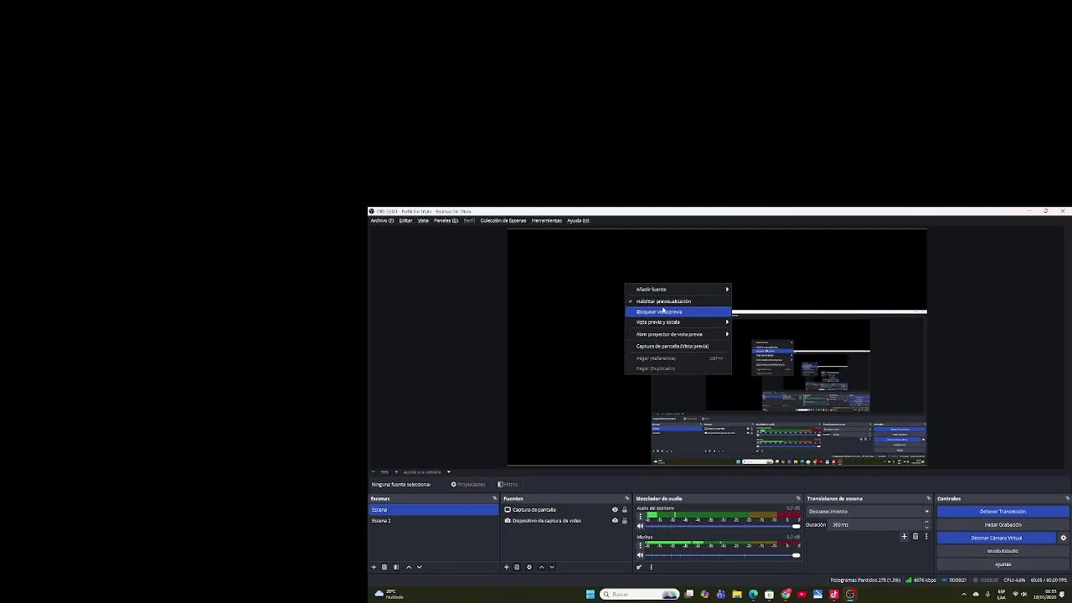Open virtual camera settings gear
This screenshot has width=1072, height=603.
1064,538
